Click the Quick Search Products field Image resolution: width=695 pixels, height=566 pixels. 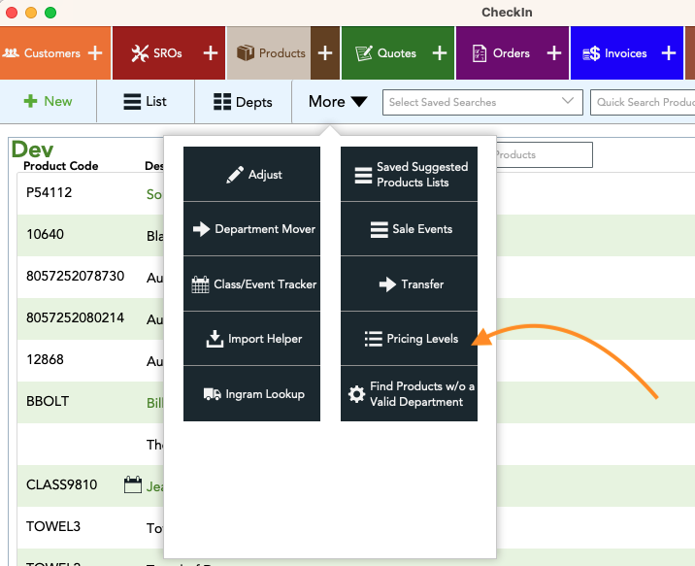[644, 102]
